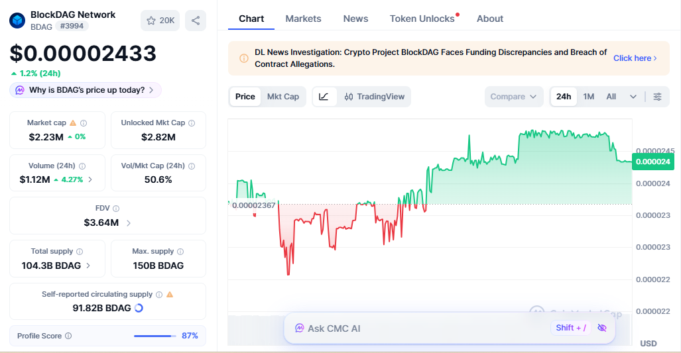The width and height of the screenshot is (681, 353).
Task: Click $2.82M unlocked market cap value
Action: pyautogui.click(x=158, y=137)
